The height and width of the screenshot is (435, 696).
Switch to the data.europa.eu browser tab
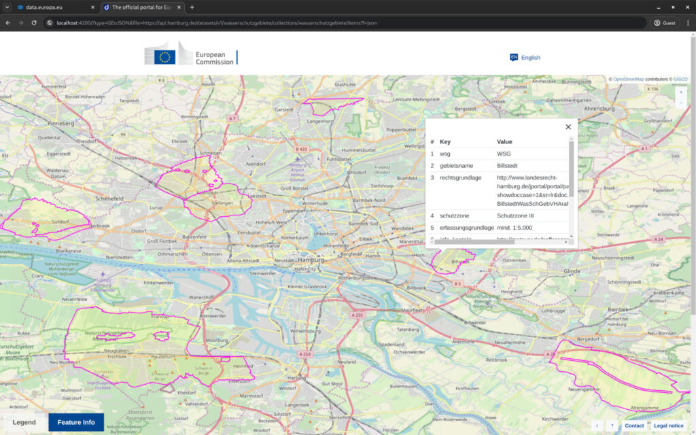coord(54,7)
